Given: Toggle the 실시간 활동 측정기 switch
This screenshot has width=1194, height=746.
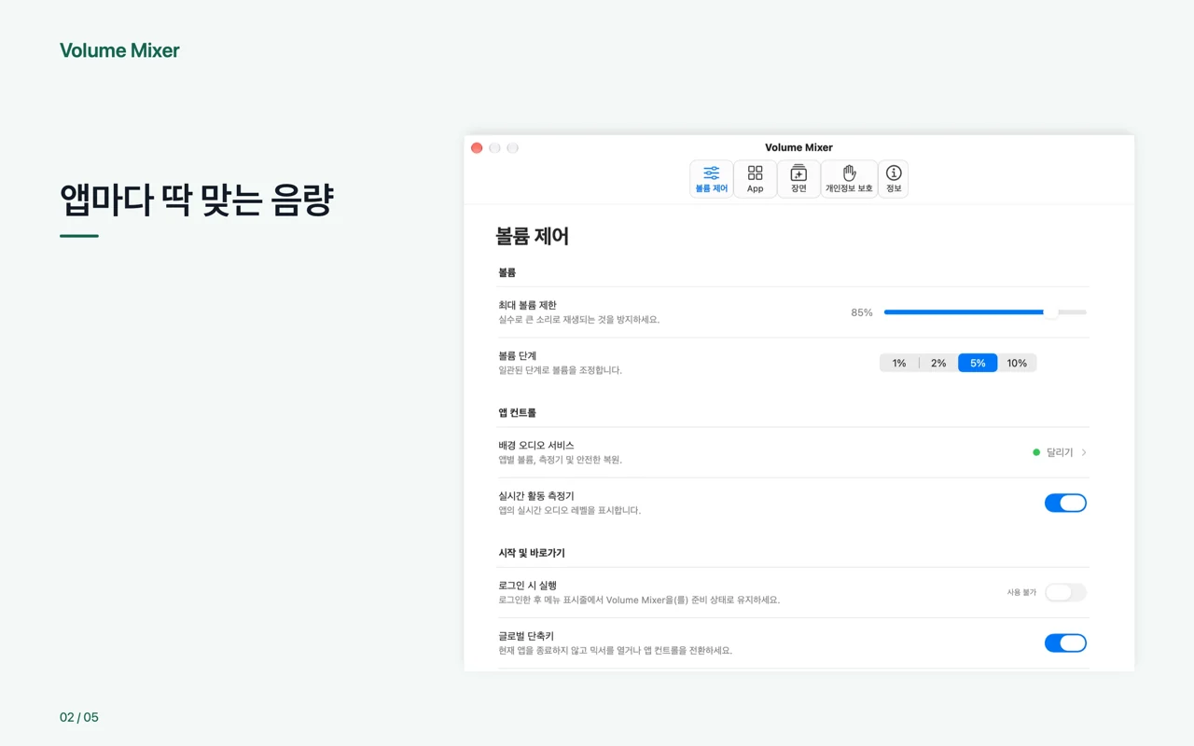Looking at the screenshot, I should click(1065, 504).
